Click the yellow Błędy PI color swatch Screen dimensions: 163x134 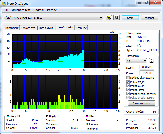click(x=47, y=116)
